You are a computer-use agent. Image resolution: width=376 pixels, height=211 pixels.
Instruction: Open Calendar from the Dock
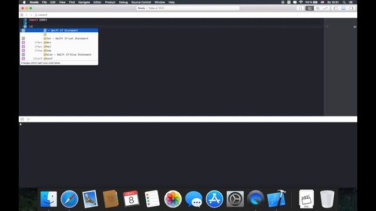point(131,199)
